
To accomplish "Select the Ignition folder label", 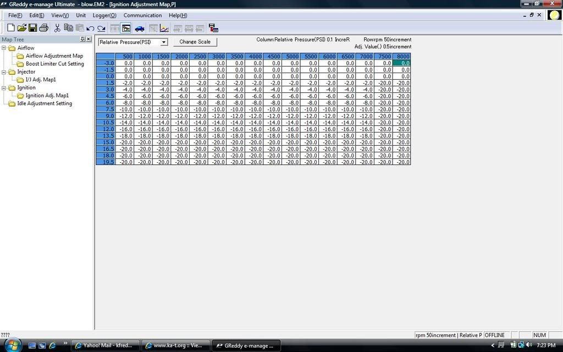I will [26, 87].
